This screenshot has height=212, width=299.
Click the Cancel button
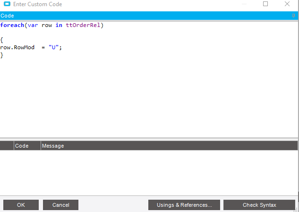point(60,205)
